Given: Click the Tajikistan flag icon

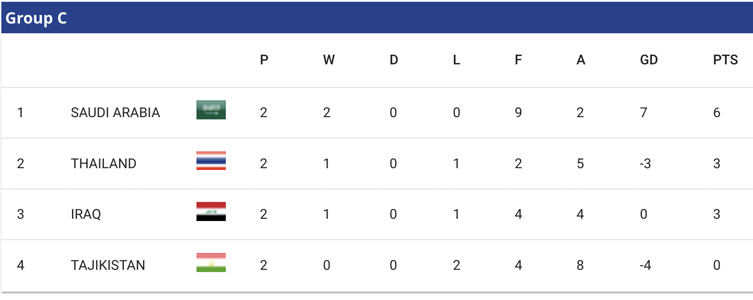Looking at the screenshot, I should 211,262.
